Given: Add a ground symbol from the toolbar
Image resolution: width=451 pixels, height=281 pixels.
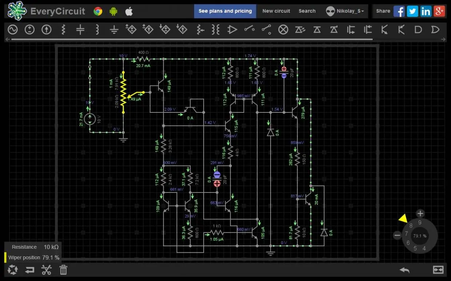Looking at the screenshot, I should 114,30.
